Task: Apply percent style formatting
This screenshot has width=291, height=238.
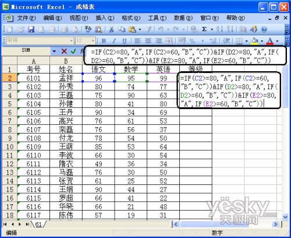Action: pyautogui.click(x=192, y=41)
